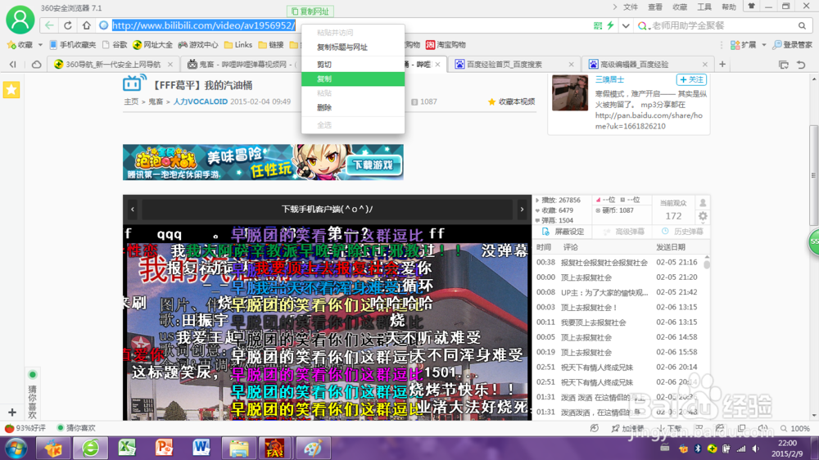Choose 剪切 in the context menu
This screenshot has height=460, width=819.
point(352,64)
